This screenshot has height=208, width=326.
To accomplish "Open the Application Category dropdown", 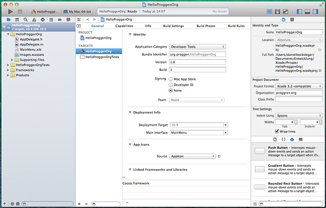I will point(197,47).
